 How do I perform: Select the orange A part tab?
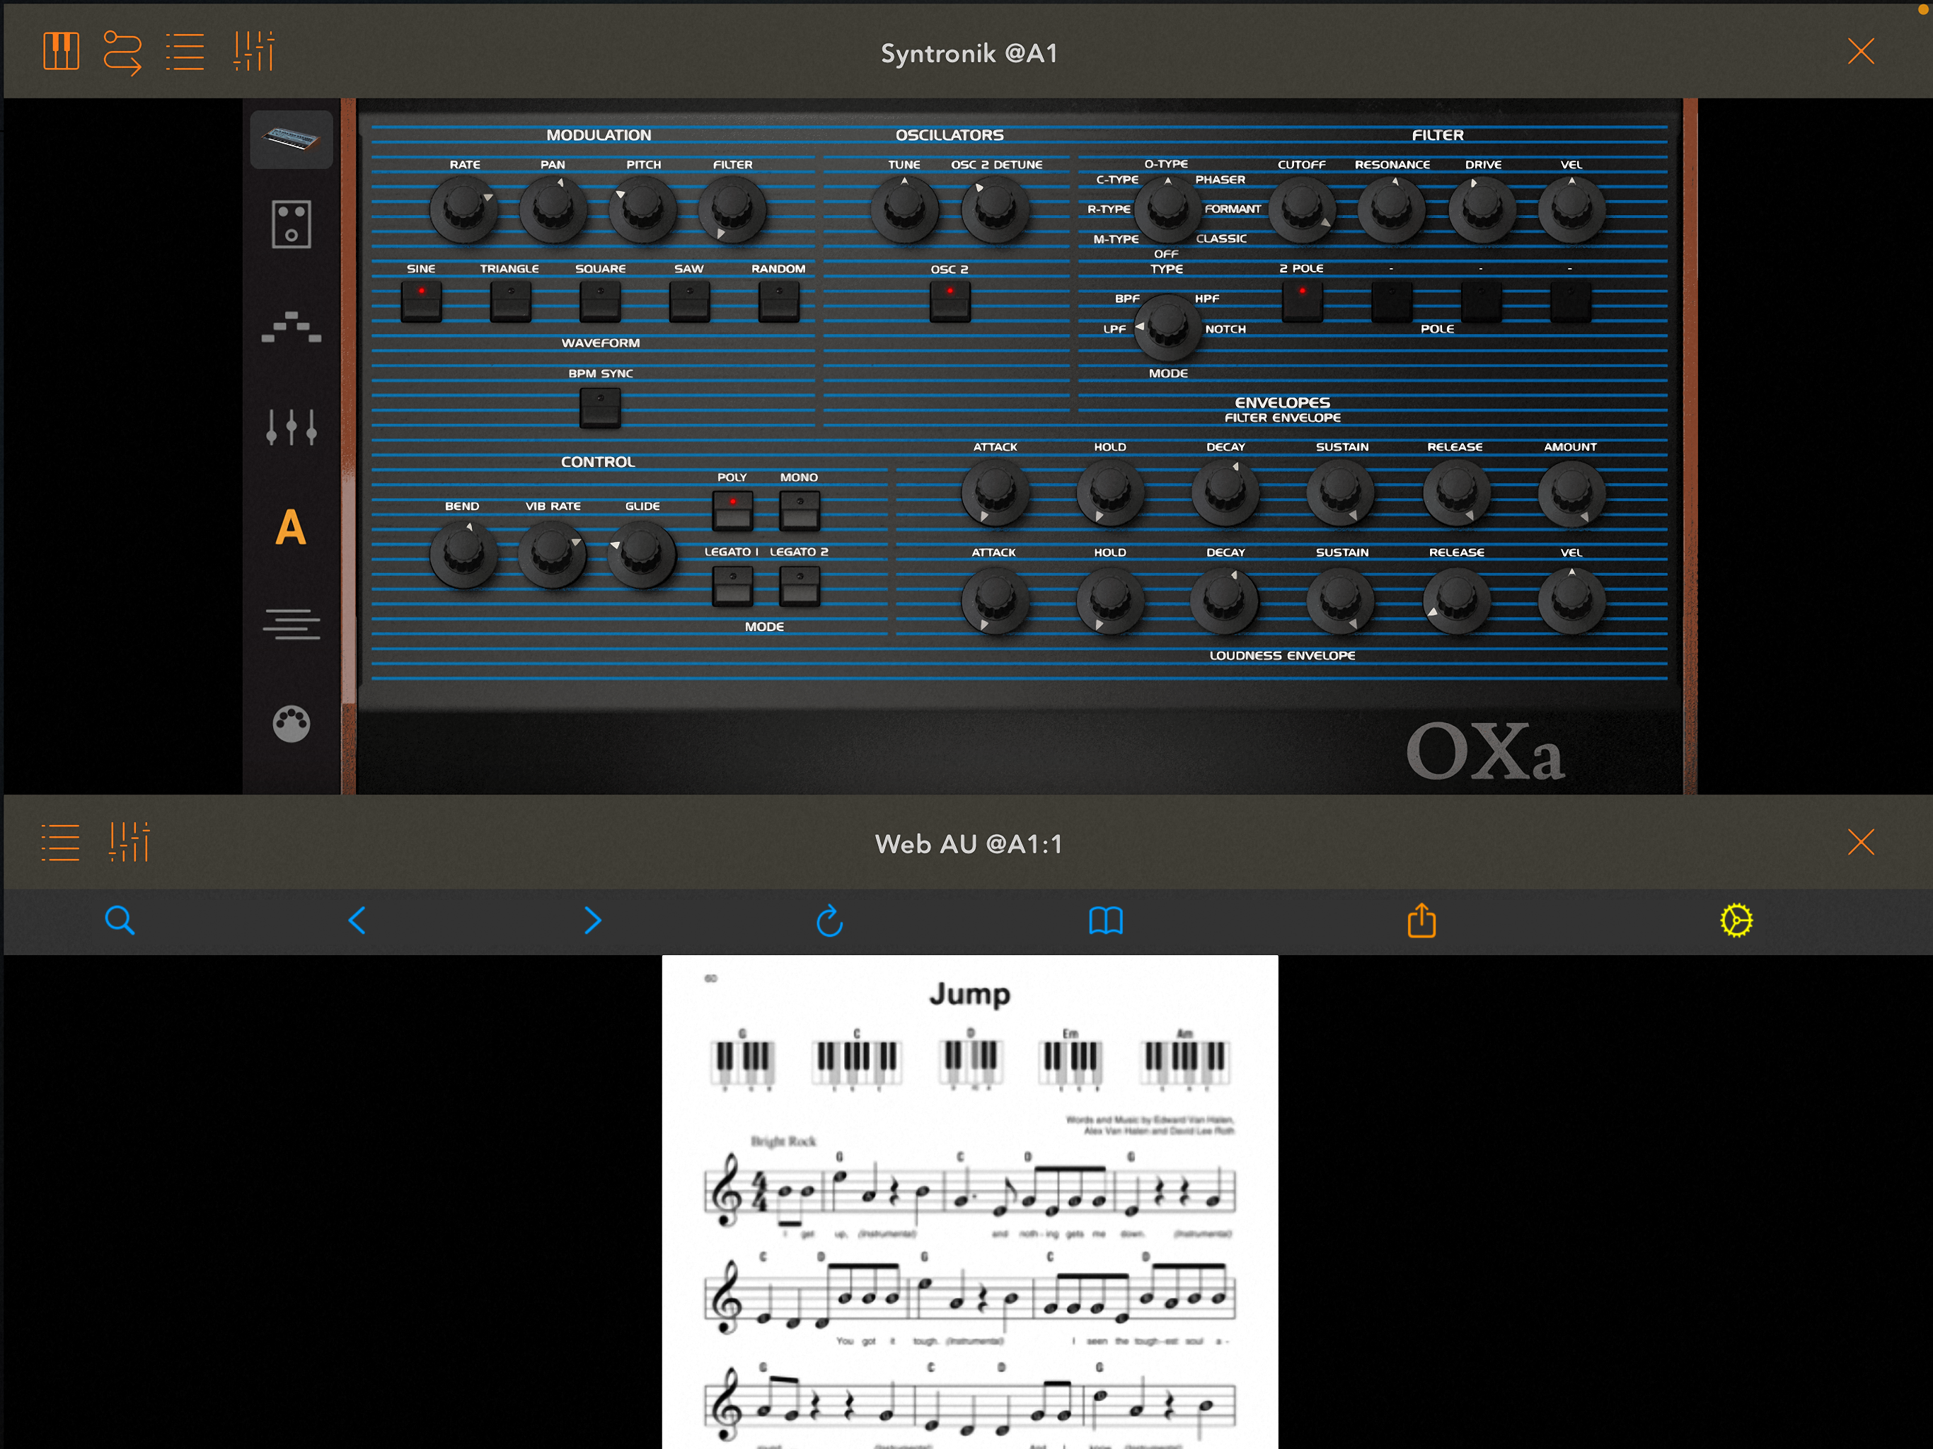click(x=291, y=528)
